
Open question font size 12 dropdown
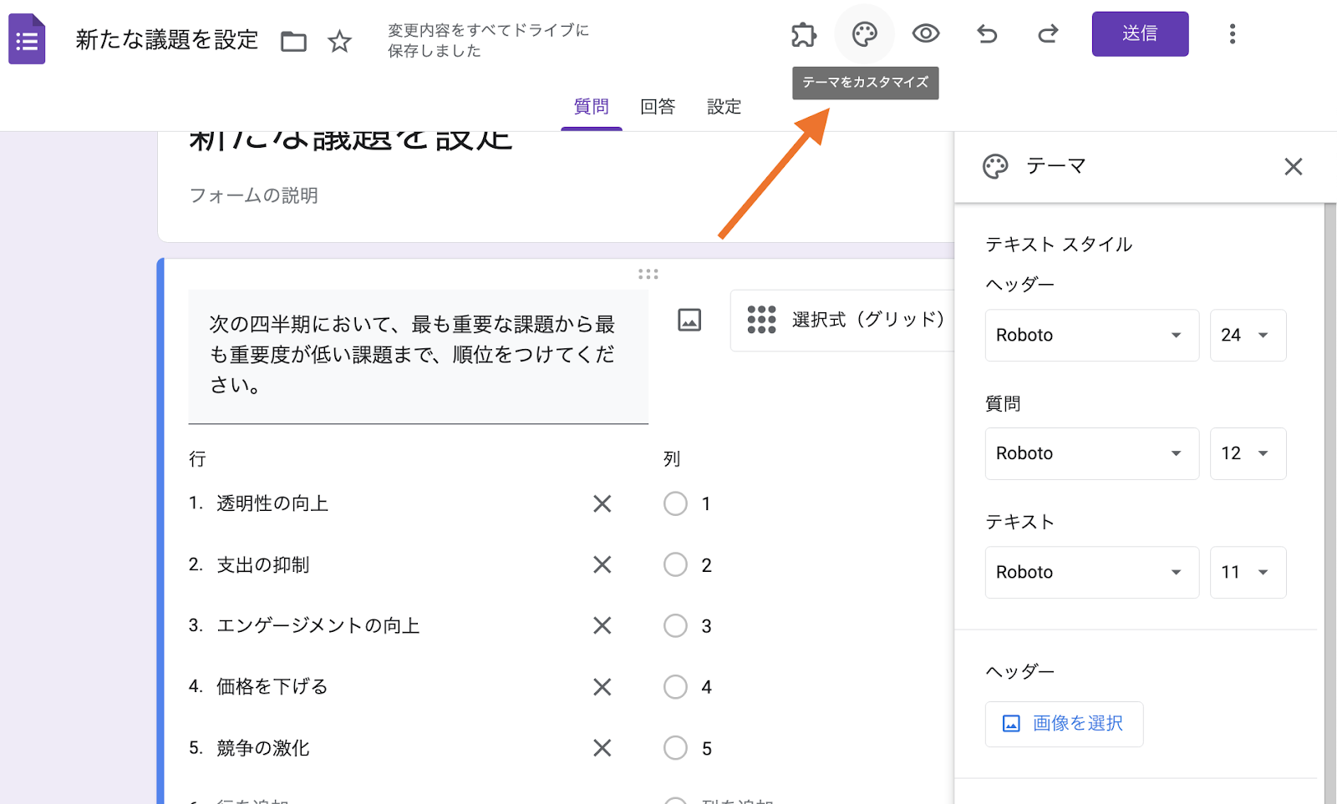1248,453
